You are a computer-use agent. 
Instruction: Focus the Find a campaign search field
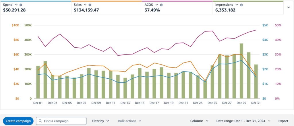coord(64,121)
